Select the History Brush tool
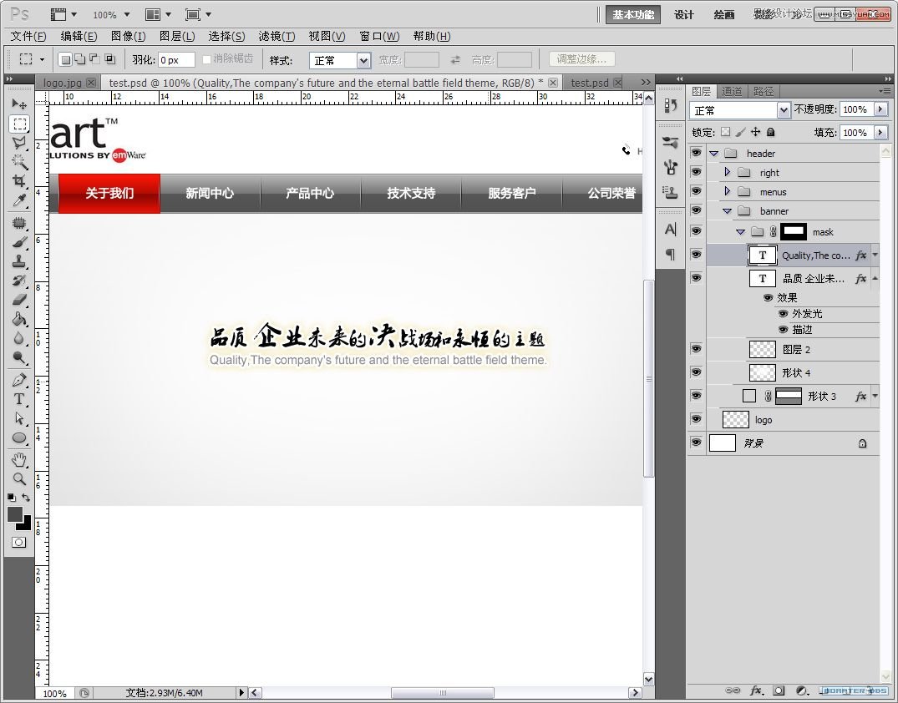Screen dimensions: 898x703 point(19,281)
